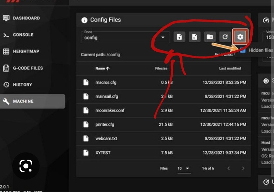Open the files per page dropdown

coord(184,168)
